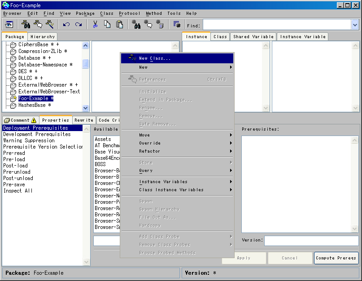Screen dimensions: 362x281
Task: Expand the Override submenu
Action: click(177, 143)
